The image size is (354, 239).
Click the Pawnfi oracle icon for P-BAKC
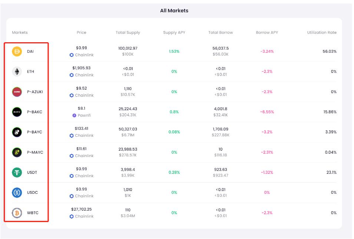tap(74, 116)
